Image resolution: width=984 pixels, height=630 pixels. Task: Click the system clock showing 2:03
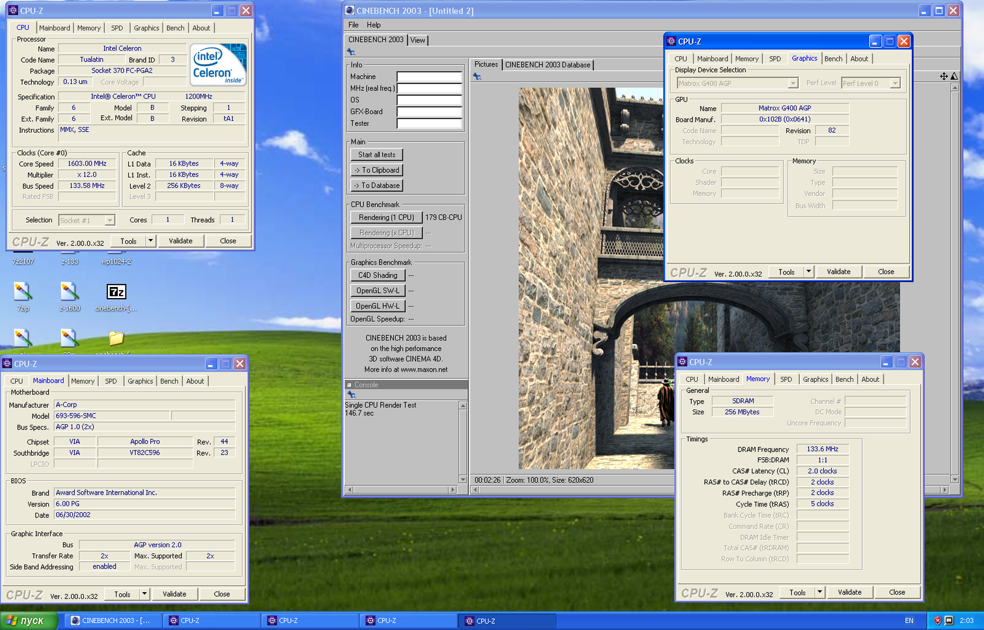[967, 621]
